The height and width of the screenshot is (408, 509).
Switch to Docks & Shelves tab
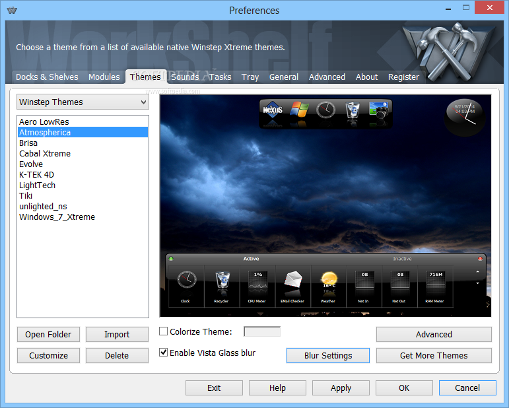(47, 77)
